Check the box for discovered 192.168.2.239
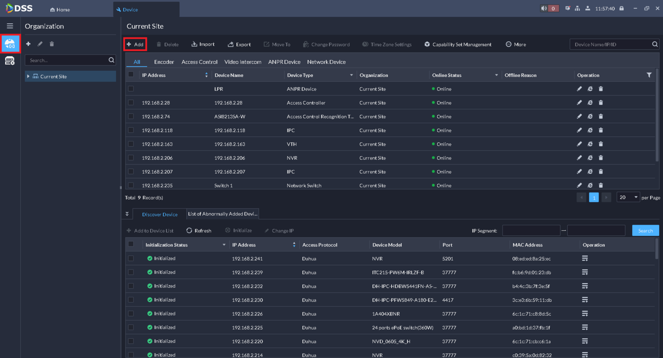This screenshot has width=663, height=358. pyautogui.click(x=131, y=272)
